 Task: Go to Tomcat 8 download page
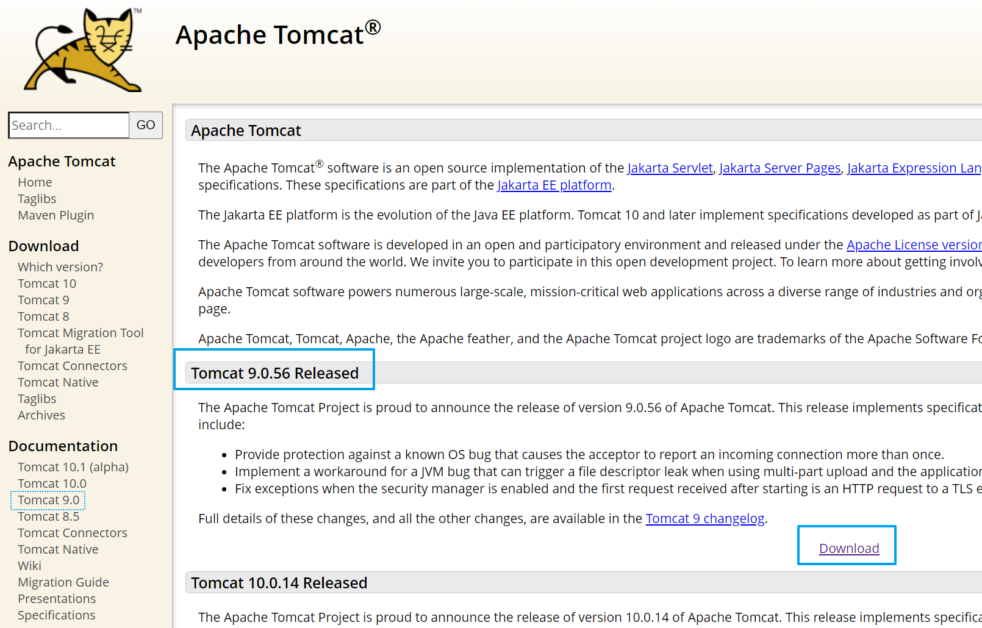(x=43, y=316)
